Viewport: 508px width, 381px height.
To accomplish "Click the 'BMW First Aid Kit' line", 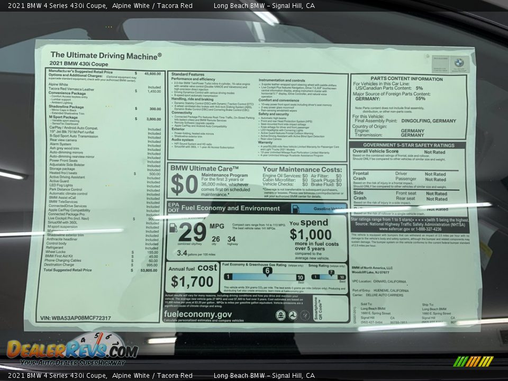I will 59,256.
